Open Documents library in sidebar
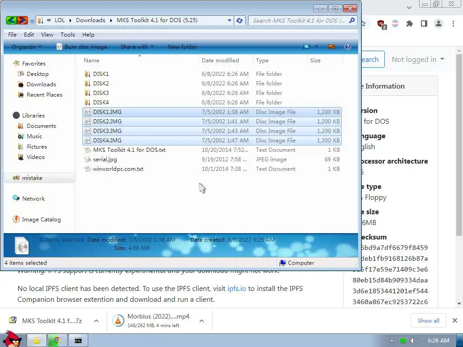The width and height of the screenshot is (463, 347). tap(41, 126)
